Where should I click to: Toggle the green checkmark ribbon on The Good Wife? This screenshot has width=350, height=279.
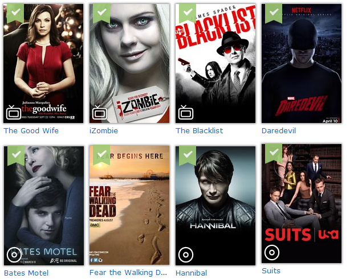tap(15, 13)
